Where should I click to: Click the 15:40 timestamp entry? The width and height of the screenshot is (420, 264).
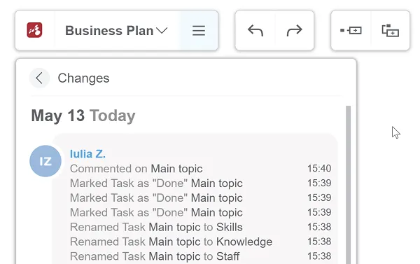(319, 168)
